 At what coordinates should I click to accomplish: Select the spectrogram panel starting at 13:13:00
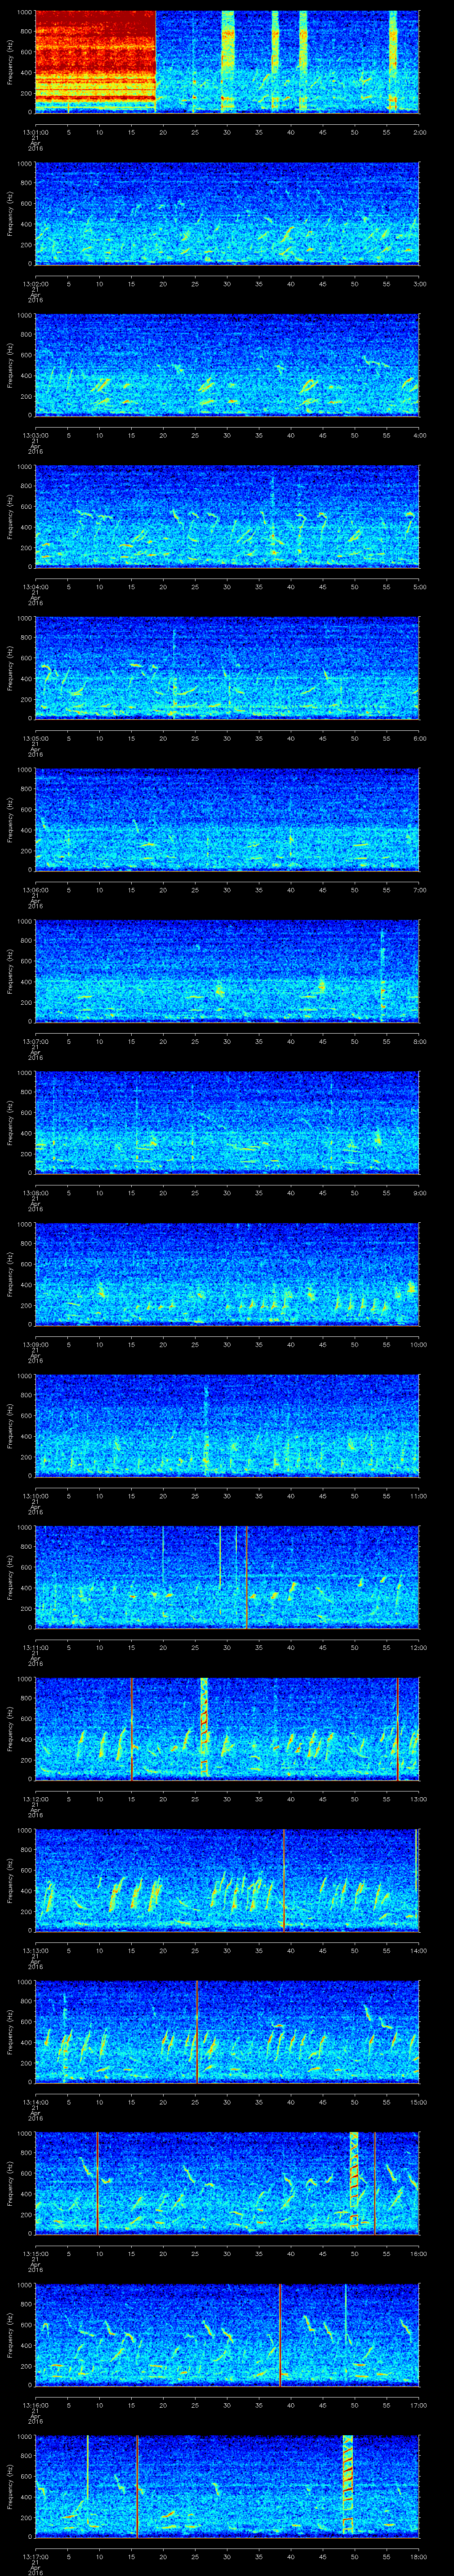(x=227, y=1879)
